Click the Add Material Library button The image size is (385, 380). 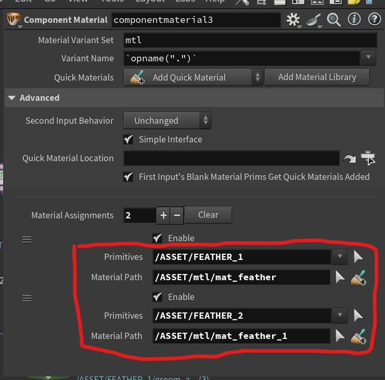(317, 77)
